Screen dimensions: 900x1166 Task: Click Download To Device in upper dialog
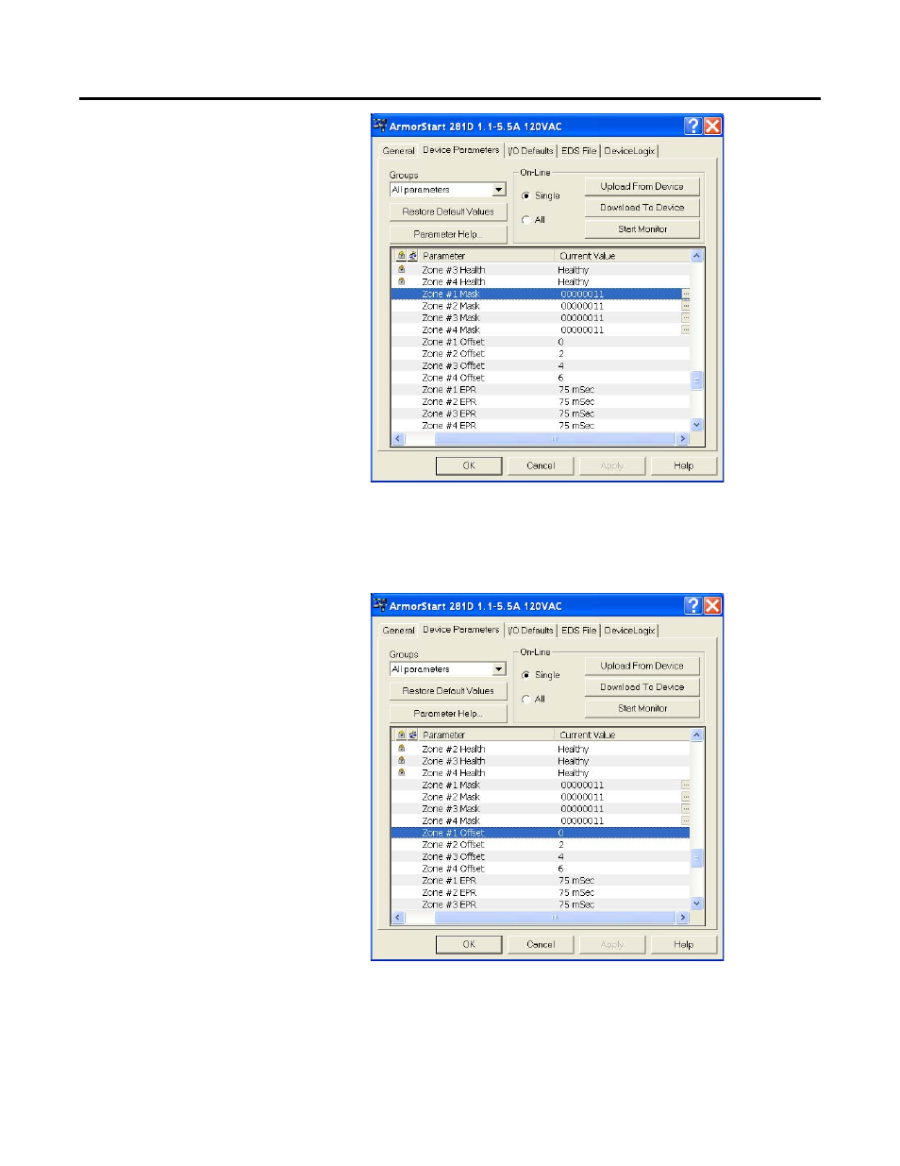[x=642, y=208]
